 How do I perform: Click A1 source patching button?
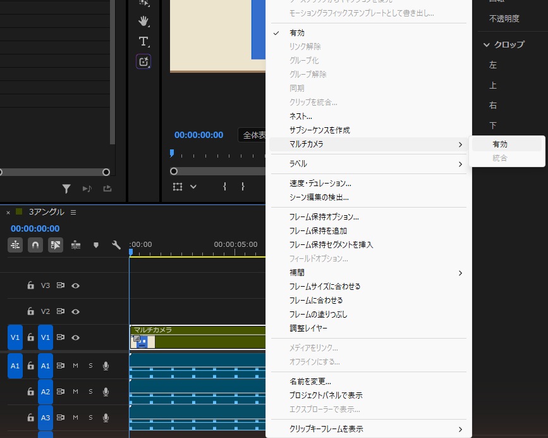tap(15, 366)
